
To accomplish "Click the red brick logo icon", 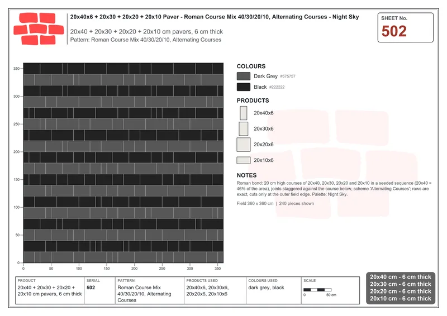I will tap(39, 29).
